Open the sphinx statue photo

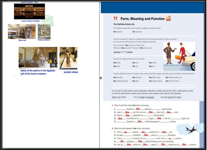[x=38, y=57]
